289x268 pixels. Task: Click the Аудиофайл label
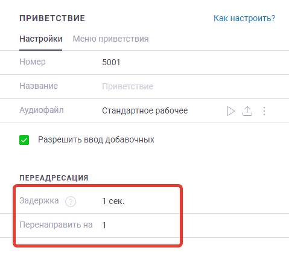coord(42,110)
